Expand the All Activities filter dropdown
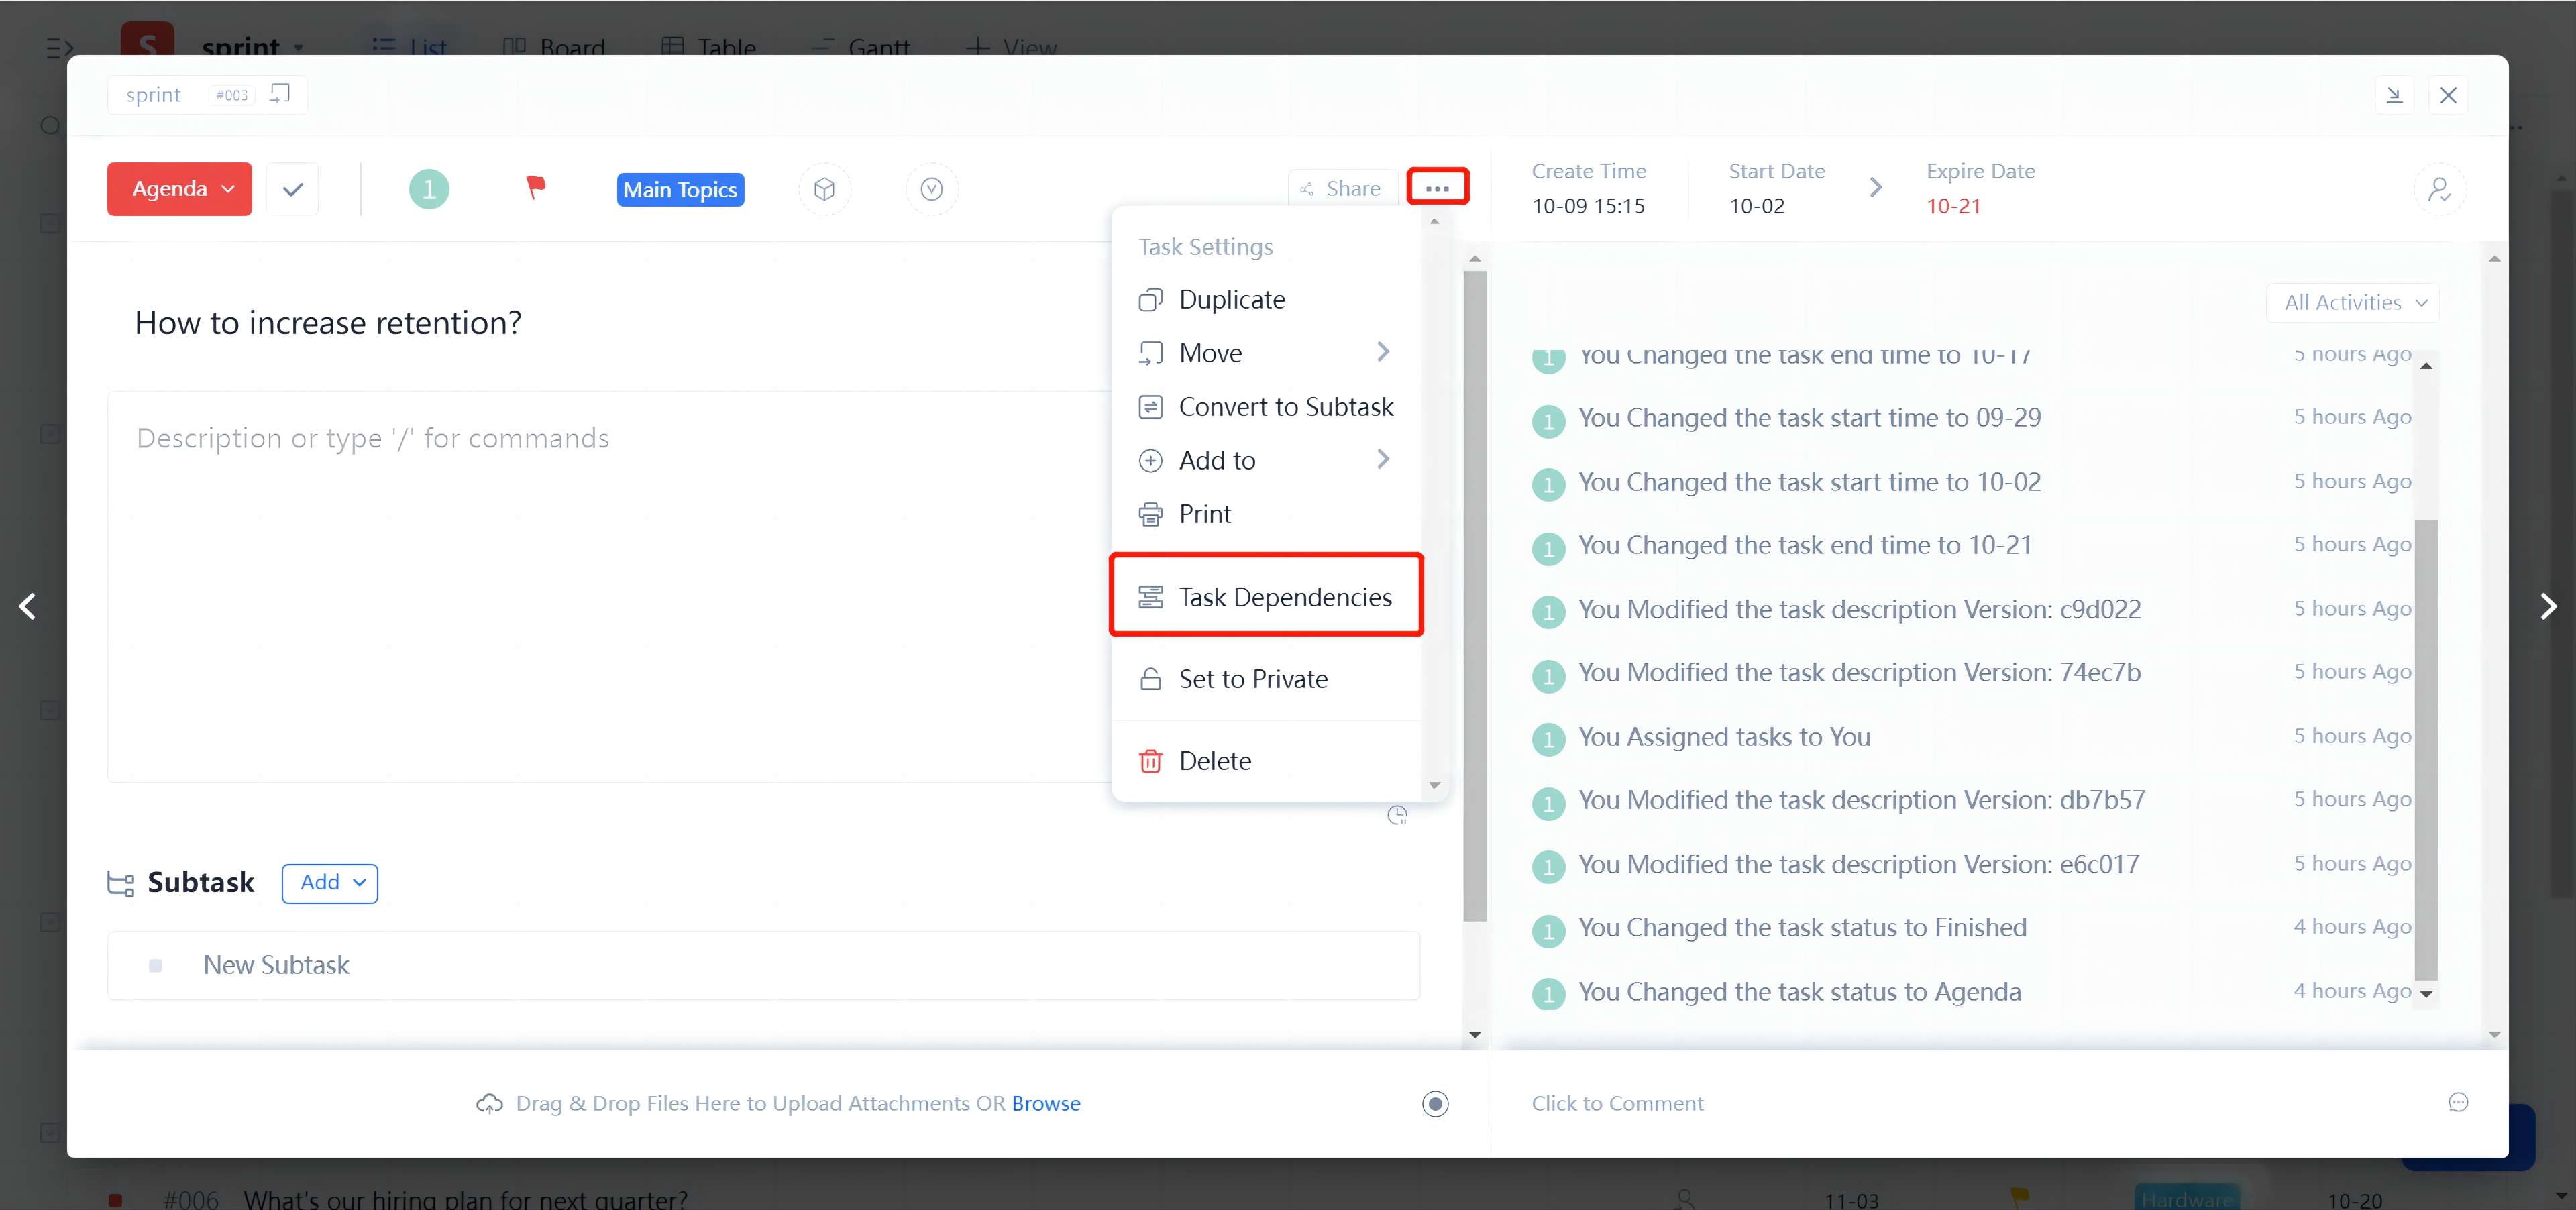Screen dimensions: 2576x1210 pos(2353,302)
